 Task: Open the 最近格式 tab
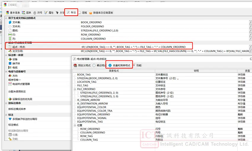click(x=100, y=65)
